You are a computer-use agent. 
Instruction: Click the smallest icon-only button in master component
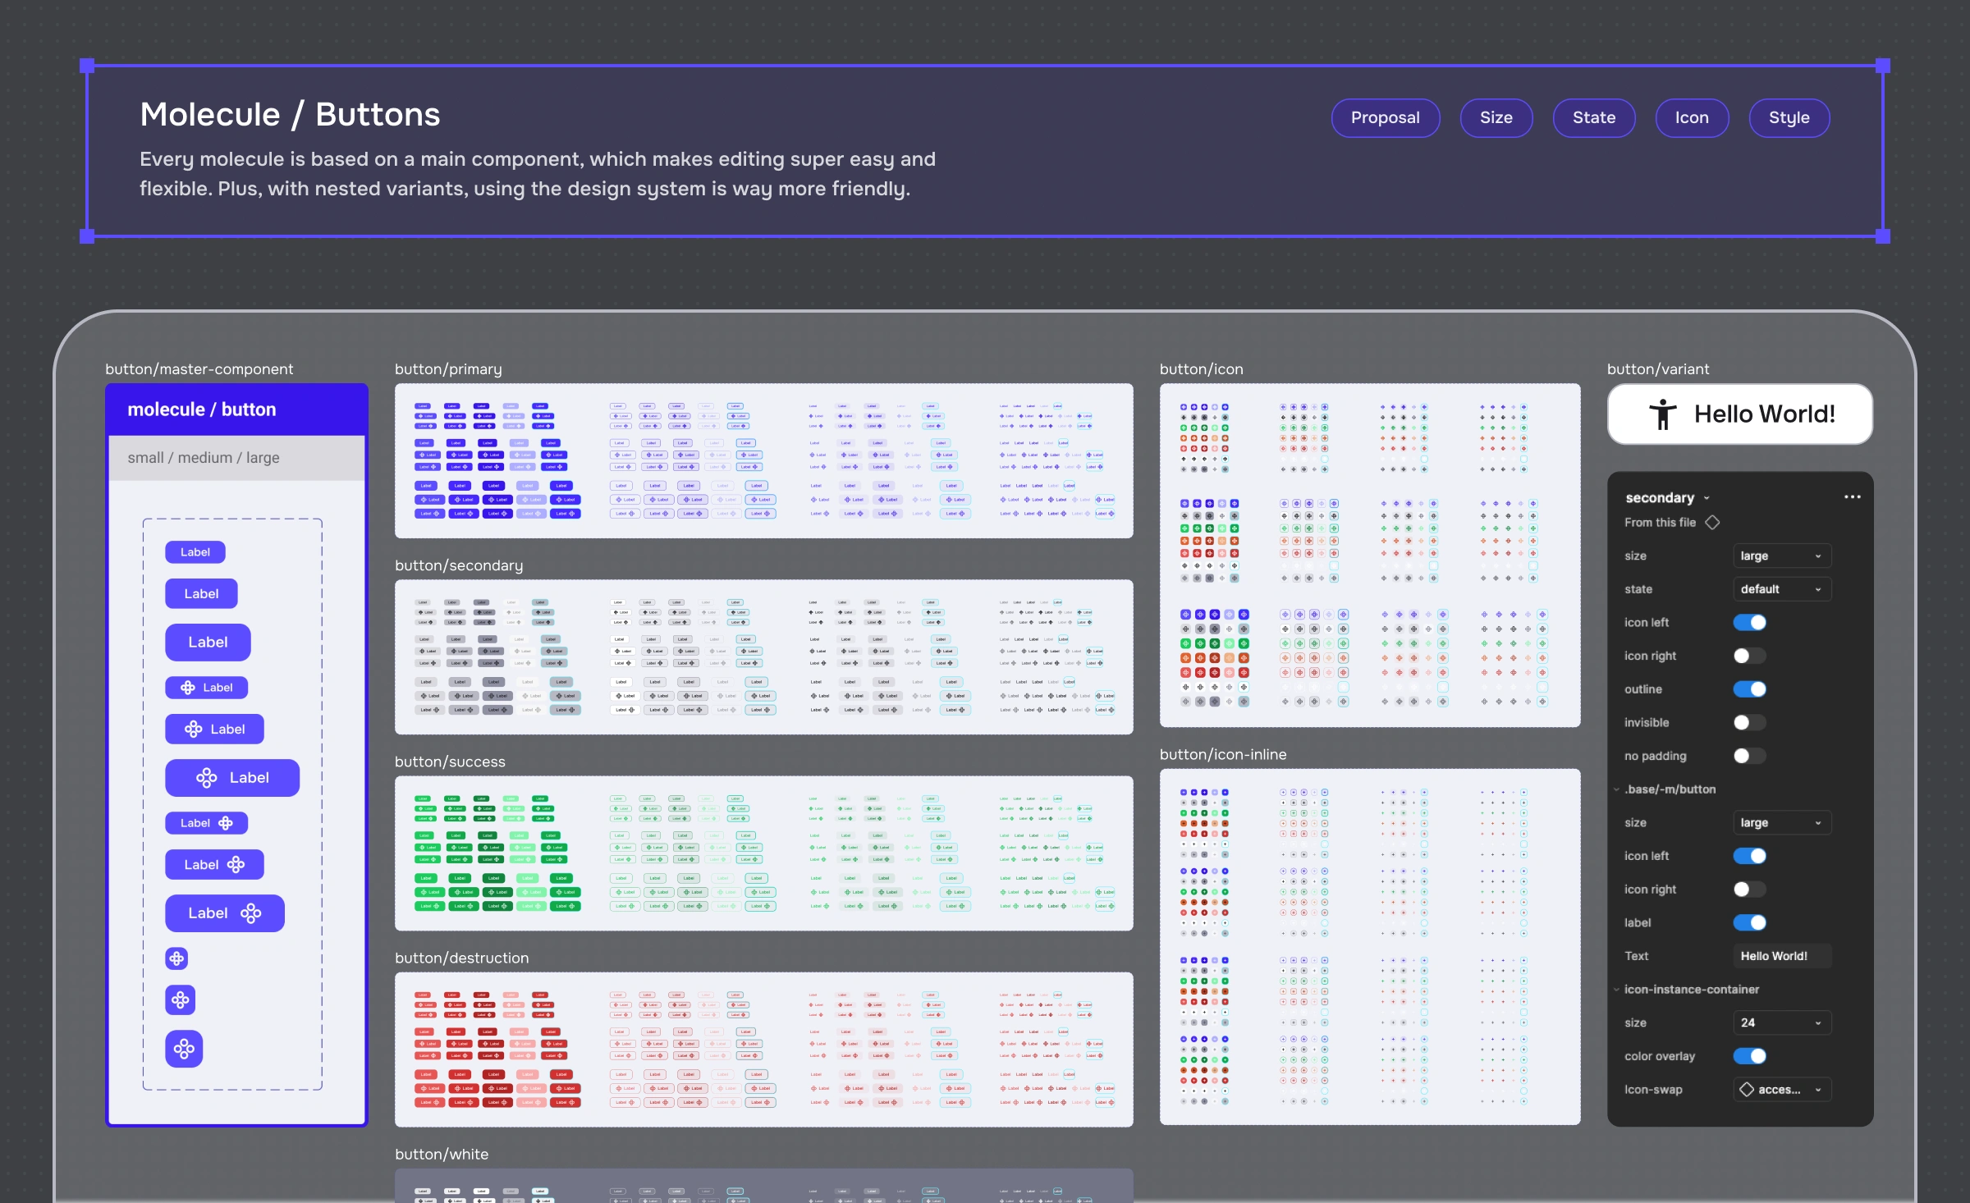point(176,958)
